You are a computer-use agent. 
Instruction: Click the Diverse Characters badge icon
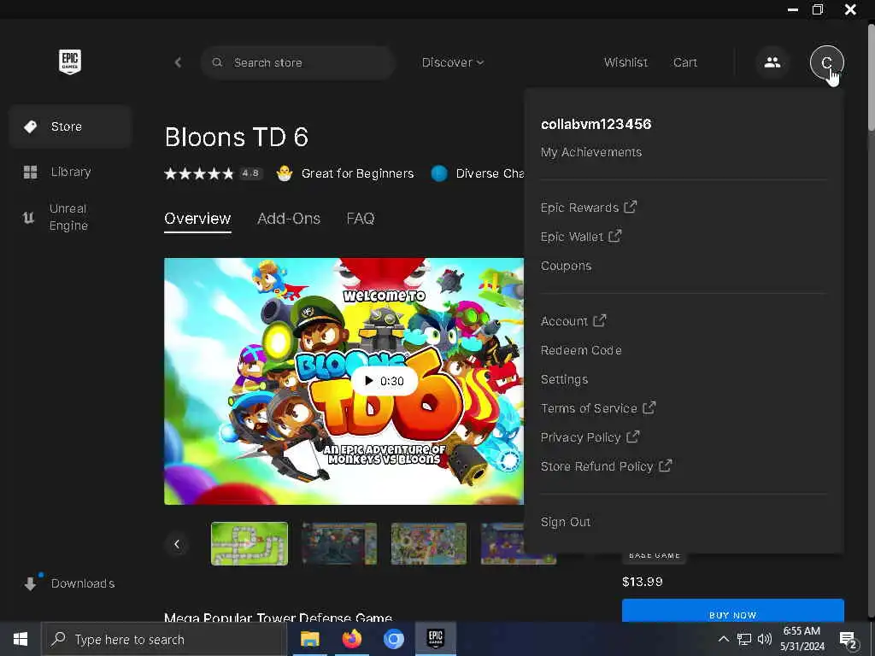439,173
